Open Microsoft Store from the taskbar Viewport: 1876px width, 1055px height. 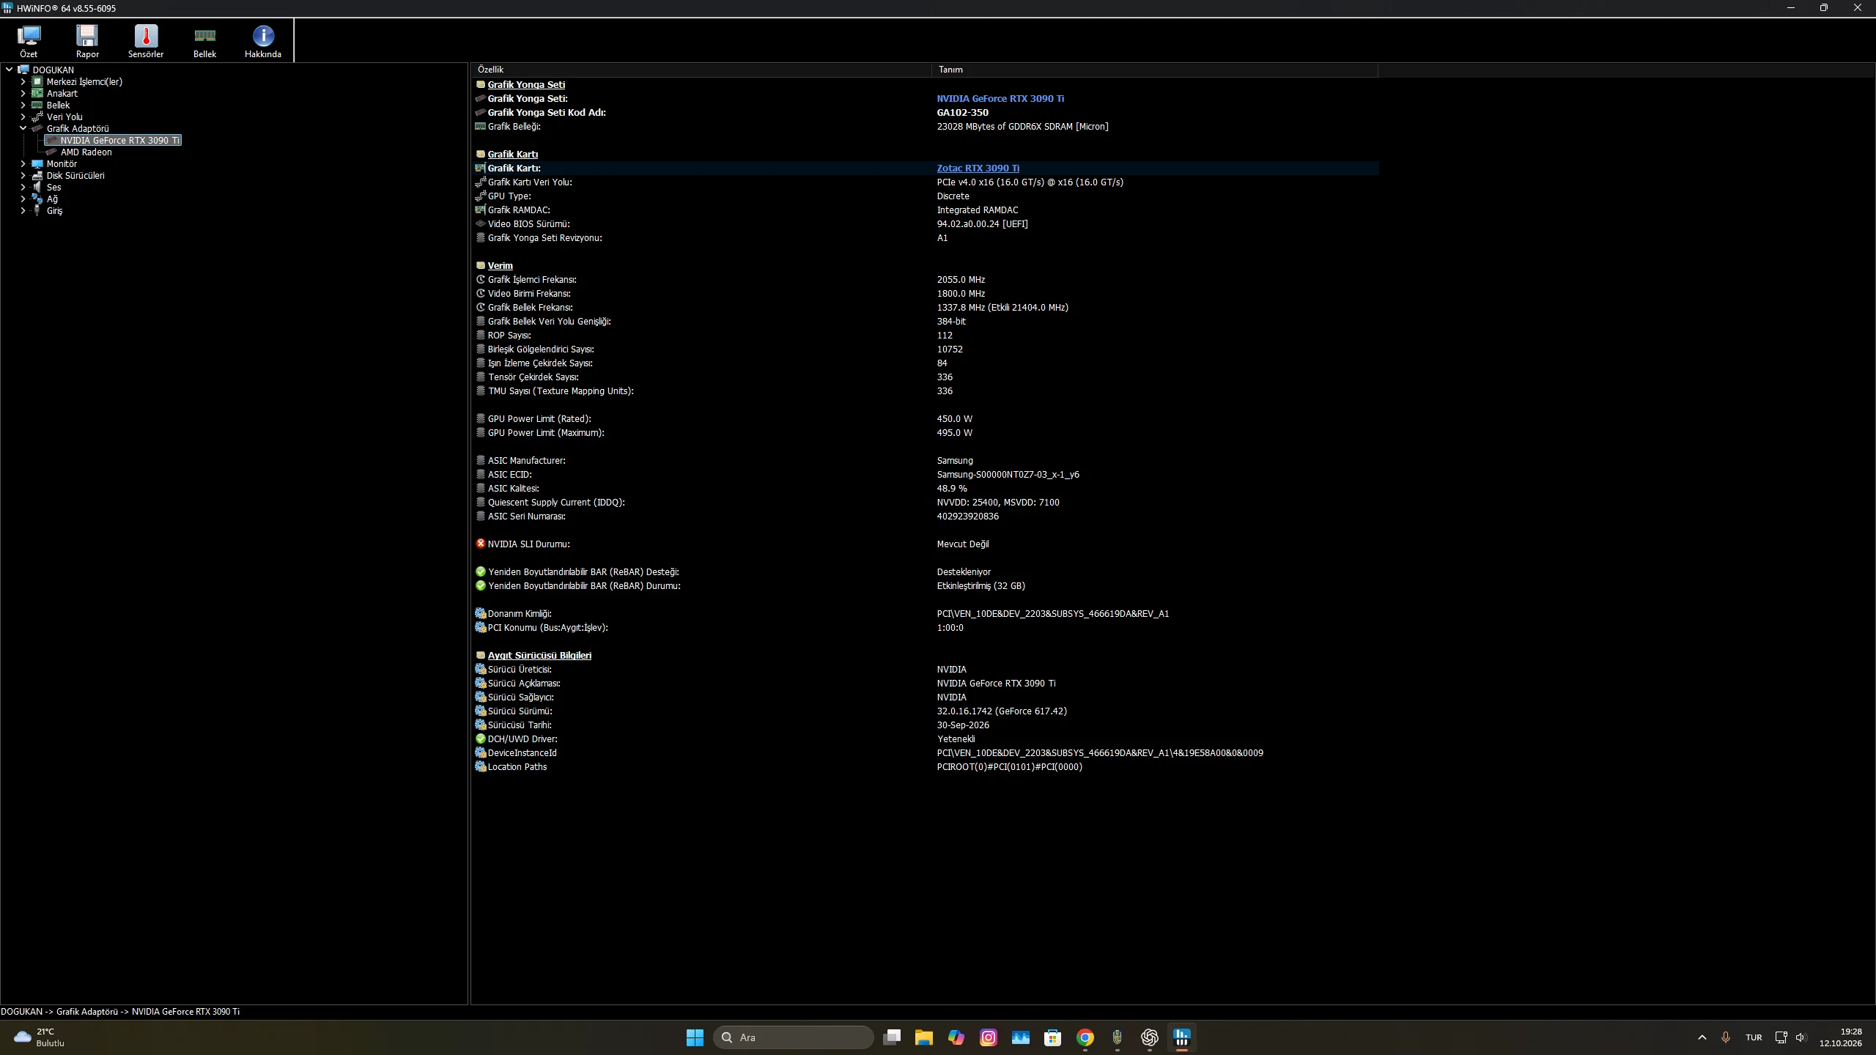coord(1053,1037)
